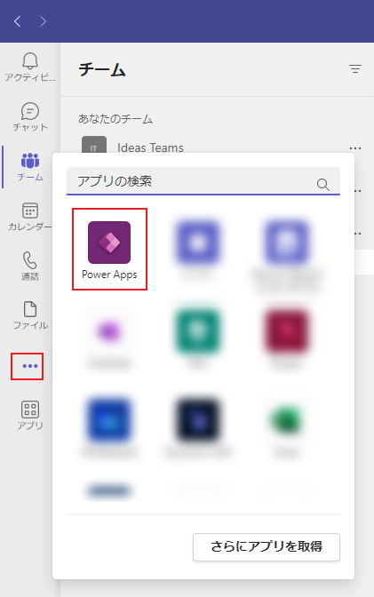Select the Ideas Teams team row
Image resolution: width=374 pixels, height=597 pixels.
pos(217,147)
